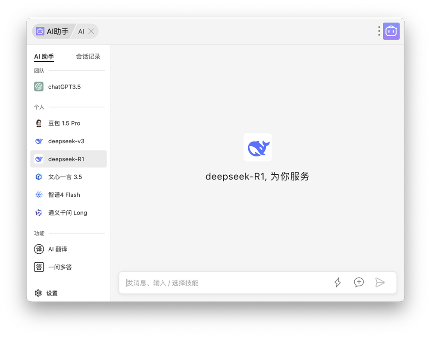Screen dimensions: 431x337
Task: Click the AI助手 robot icon in tab
Action: [x=40, y=31]
